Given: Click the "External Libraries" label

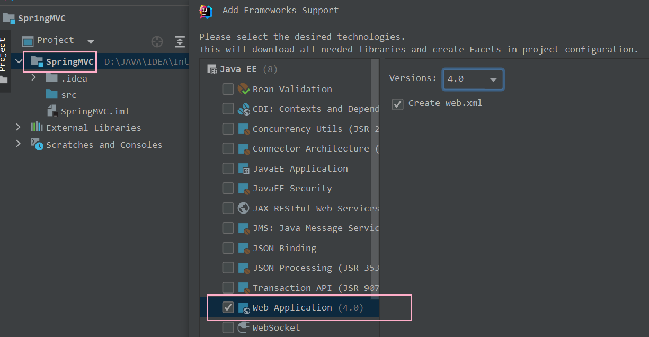Looking at the screenshot, I should [x=94, y=128].
